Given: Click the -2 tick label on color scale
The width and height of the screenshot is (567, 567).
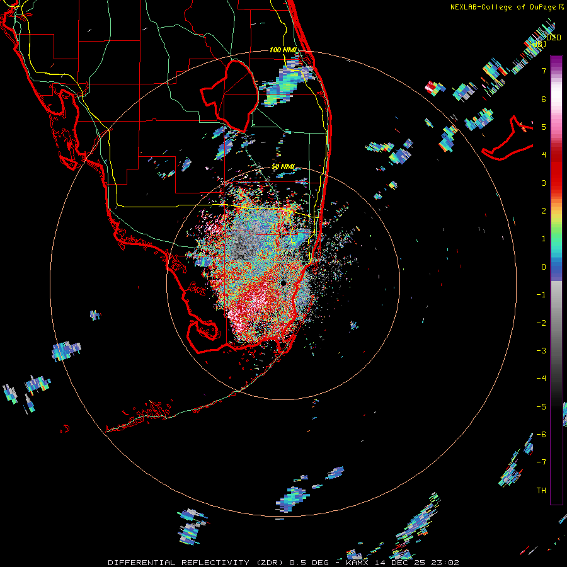Looking at the screenshot, I should pyautogui.click(x=541, y=323).
